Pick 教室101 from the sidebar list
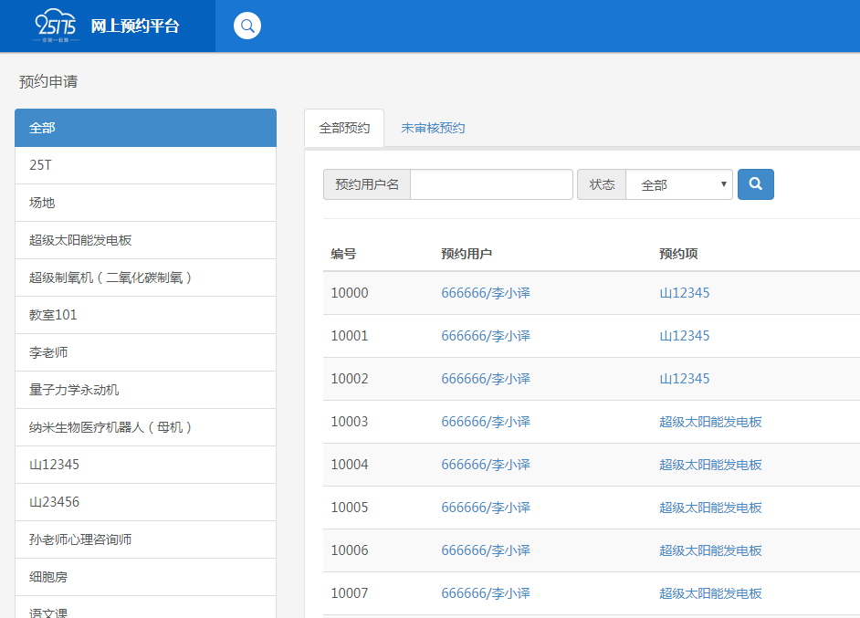The image size is (860, 618). coord(145,315)
